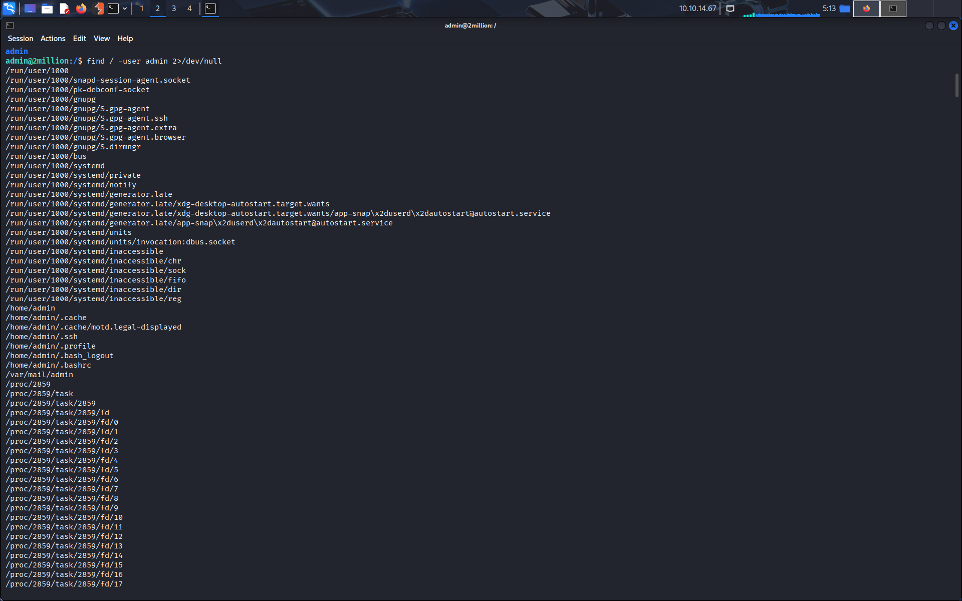
Task: Click the show desktop panel icon
Action: 30,9
